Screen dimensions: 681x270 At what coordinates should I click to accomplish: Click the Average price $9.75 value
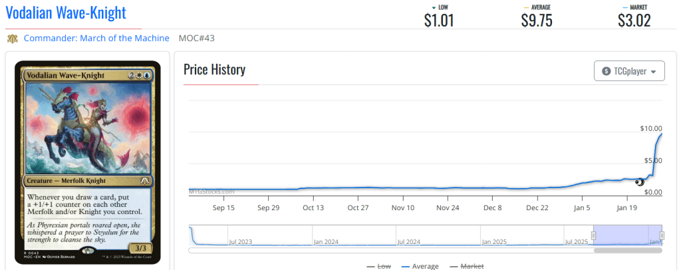pyautogui.click(x=536, y=20)
